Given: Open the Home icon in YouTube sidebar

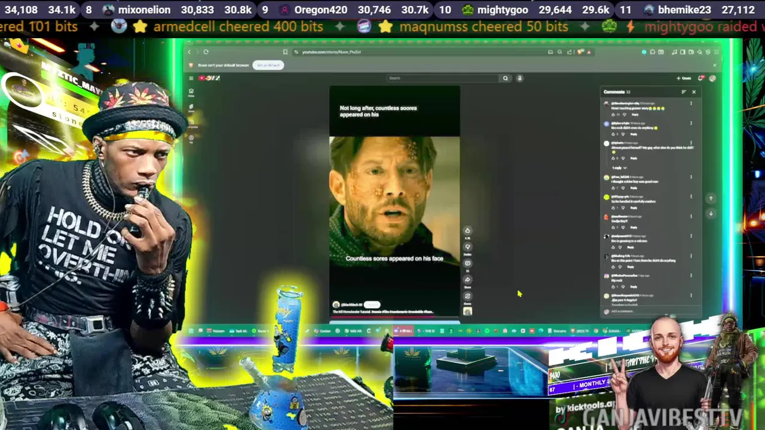Looking at the screenshot, I should [x=191, y=93].
